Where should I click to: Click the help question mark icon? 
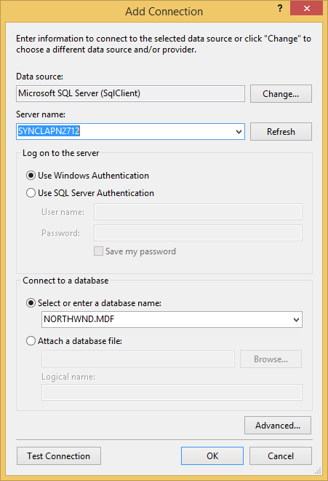pyautogui.click(x=280, y=9)
